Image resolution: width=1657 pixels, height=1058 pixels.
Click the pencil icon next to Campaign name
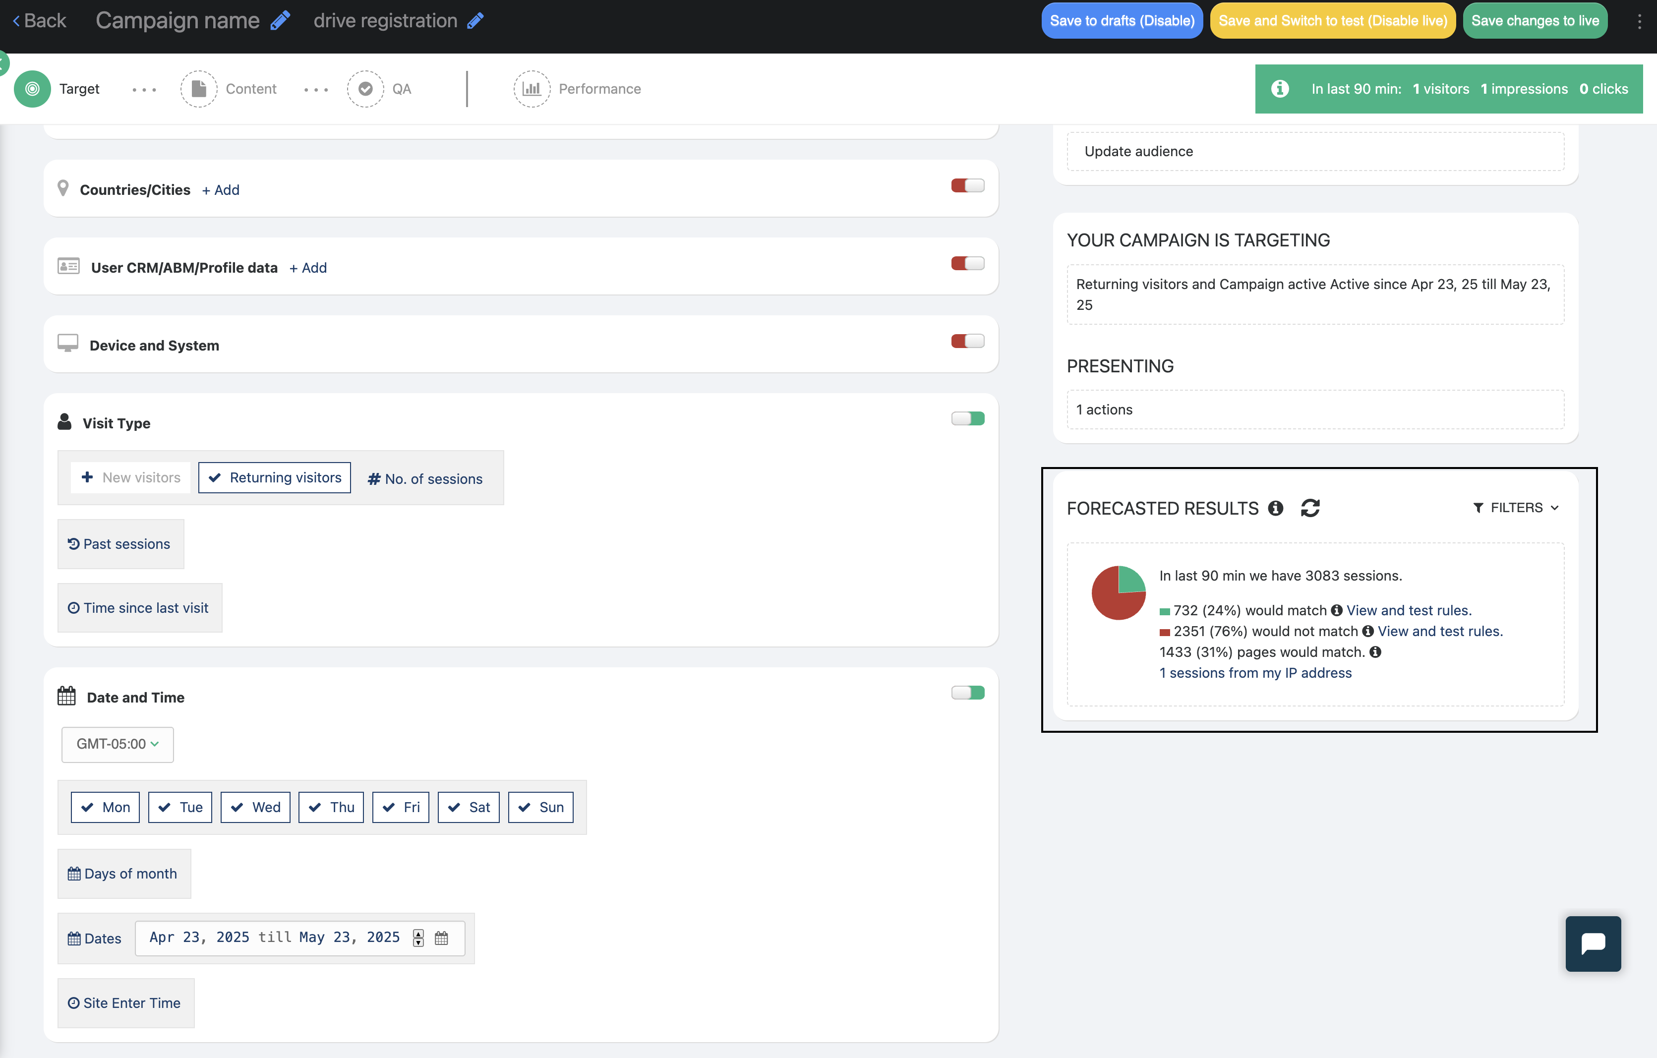coord(279,21)
